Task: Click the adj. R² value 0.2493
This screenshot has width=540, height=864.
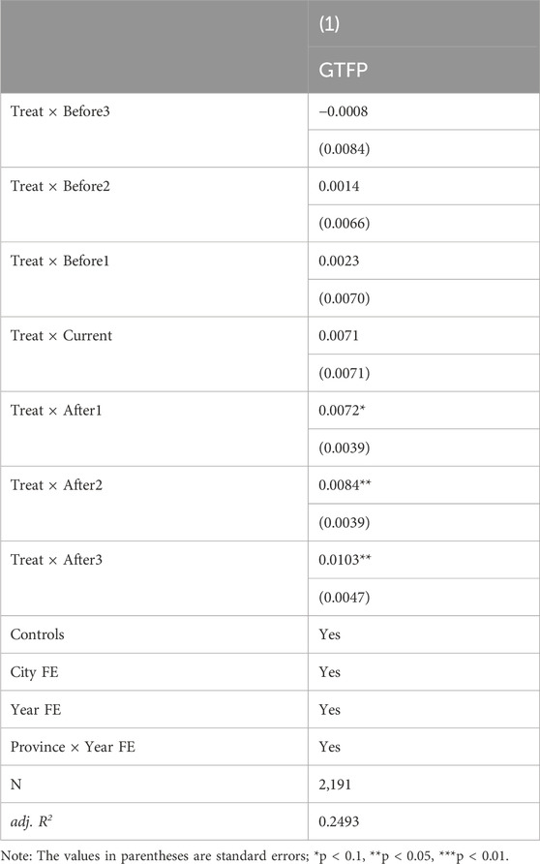Action: pos(339,821)
